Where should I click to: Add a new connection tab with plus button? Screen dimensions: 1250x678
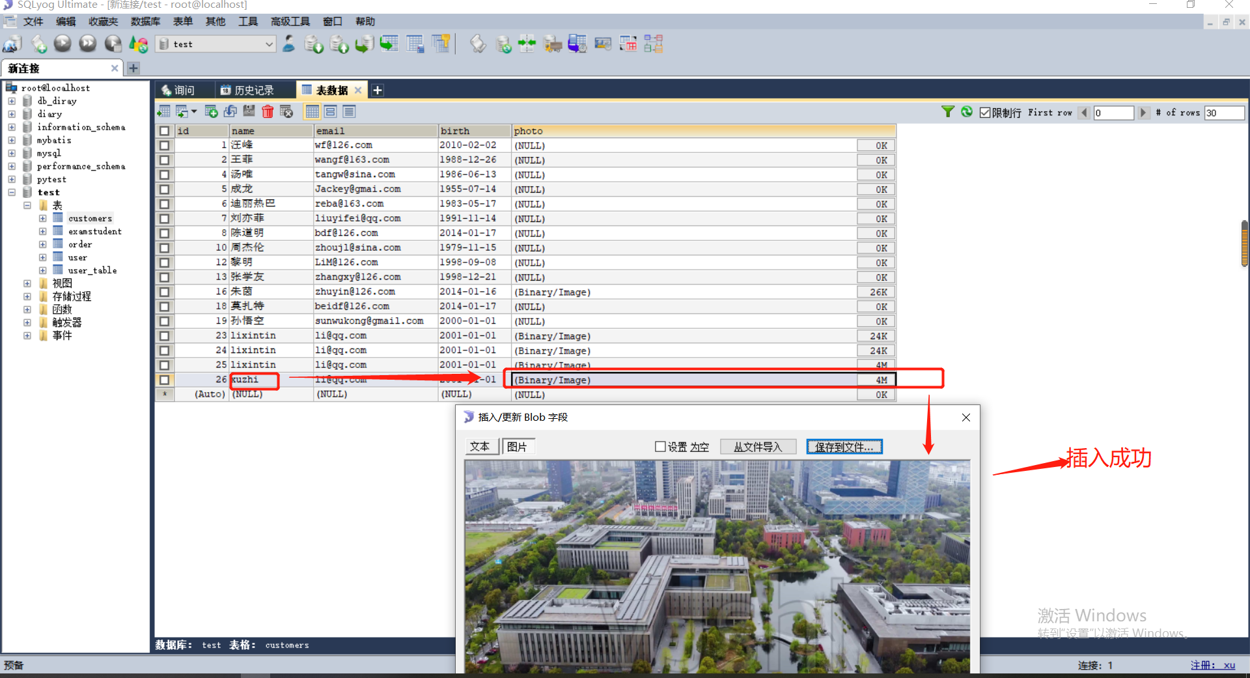pyautogui.click(x=133, y=68)
